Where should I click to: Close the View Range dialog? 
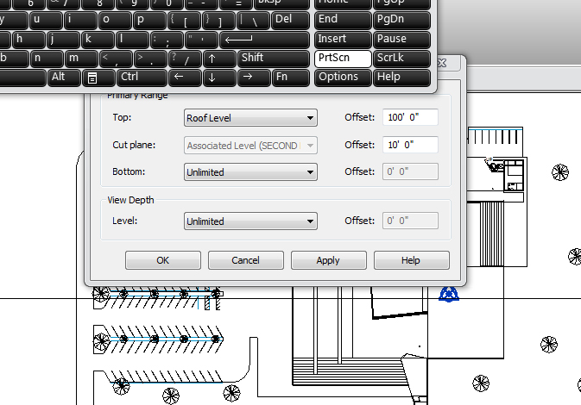click(442, 63)
